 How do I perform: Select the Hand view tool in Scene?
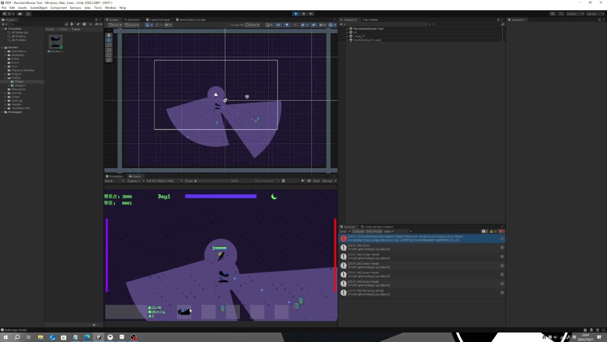pos(109,35)
